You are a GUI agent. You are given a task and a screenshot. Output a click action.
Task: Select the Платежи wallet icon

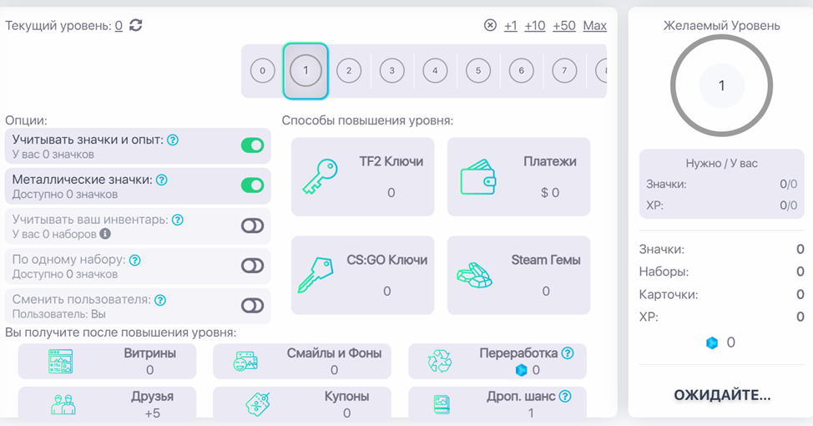478,177
